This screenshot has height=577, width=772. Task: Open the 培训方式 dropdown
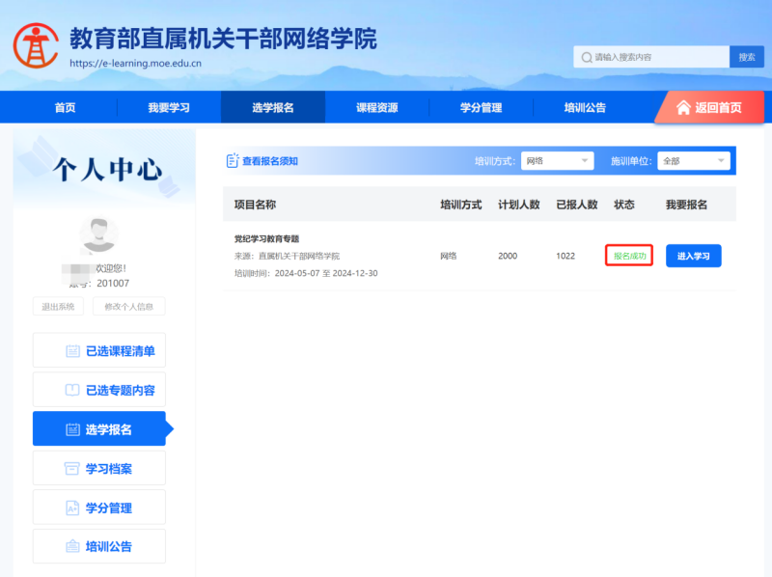[557, 161]
